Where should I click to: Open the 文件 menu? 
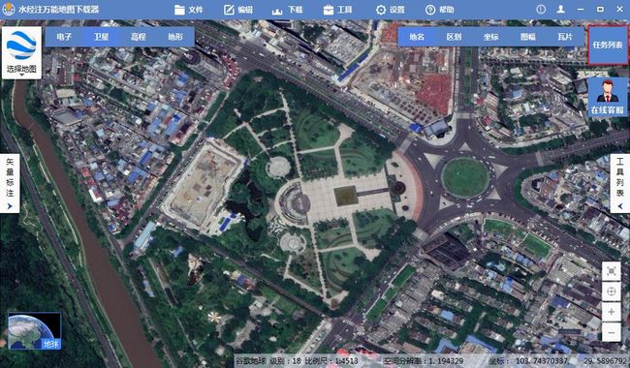pyautogui.click(x=189, y=10)
